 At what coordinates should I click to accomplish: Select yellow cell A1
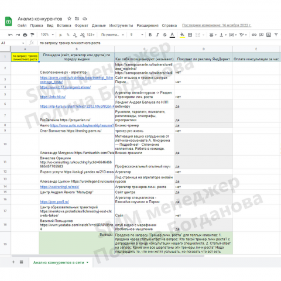(25, 57)
